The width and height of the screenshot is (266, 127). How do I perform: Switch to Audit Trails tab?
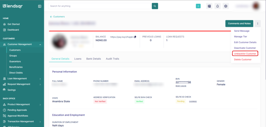(x=112, y=59)
